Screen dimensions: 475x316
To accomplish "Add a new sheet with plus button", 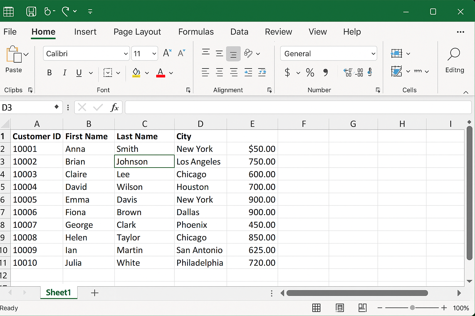I will click(x=95, y=293).
